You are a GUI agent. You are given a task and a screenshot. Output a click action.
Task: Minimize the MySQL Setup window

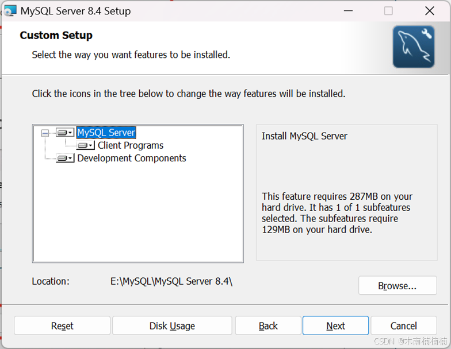pos(348,11)
